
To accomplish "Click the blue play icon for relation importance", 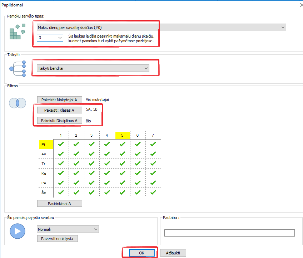I will pos(18,231).
